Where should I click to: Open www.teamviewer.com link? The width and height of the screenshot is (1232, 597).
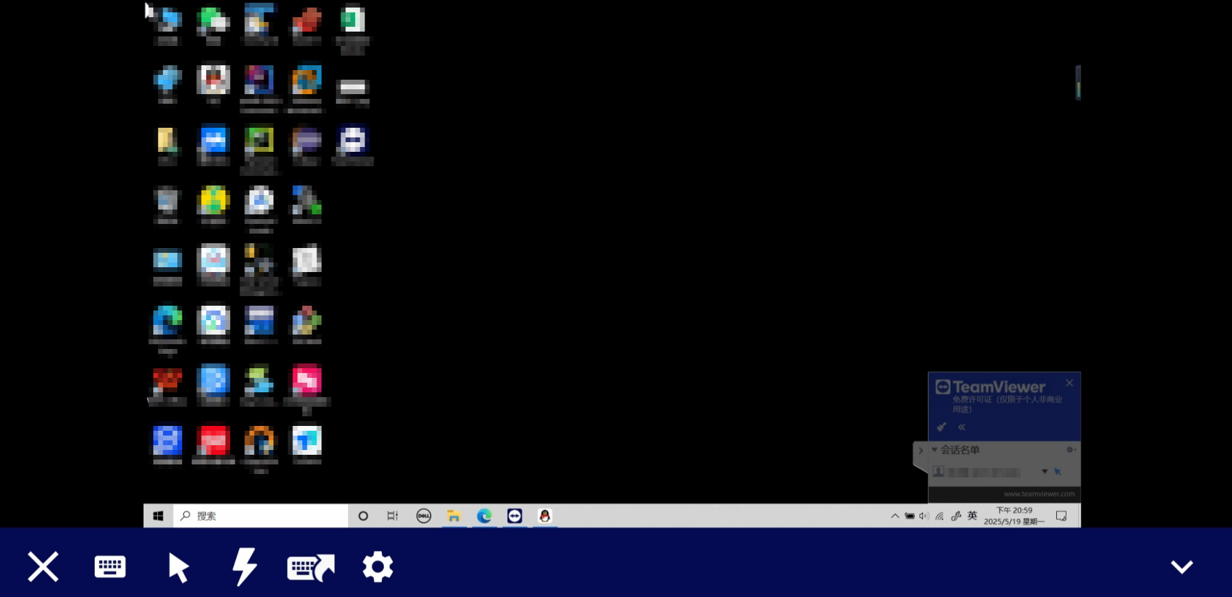tap(1039, 494)
